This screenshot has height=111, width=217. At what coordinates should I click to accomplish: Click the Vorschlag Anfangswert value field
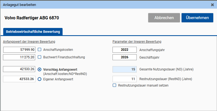click(x=19, y=69)
